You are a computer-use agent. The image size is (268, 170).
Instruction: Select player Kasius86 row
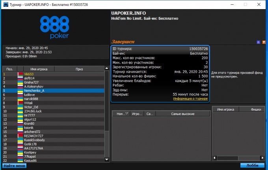(54, 161)
